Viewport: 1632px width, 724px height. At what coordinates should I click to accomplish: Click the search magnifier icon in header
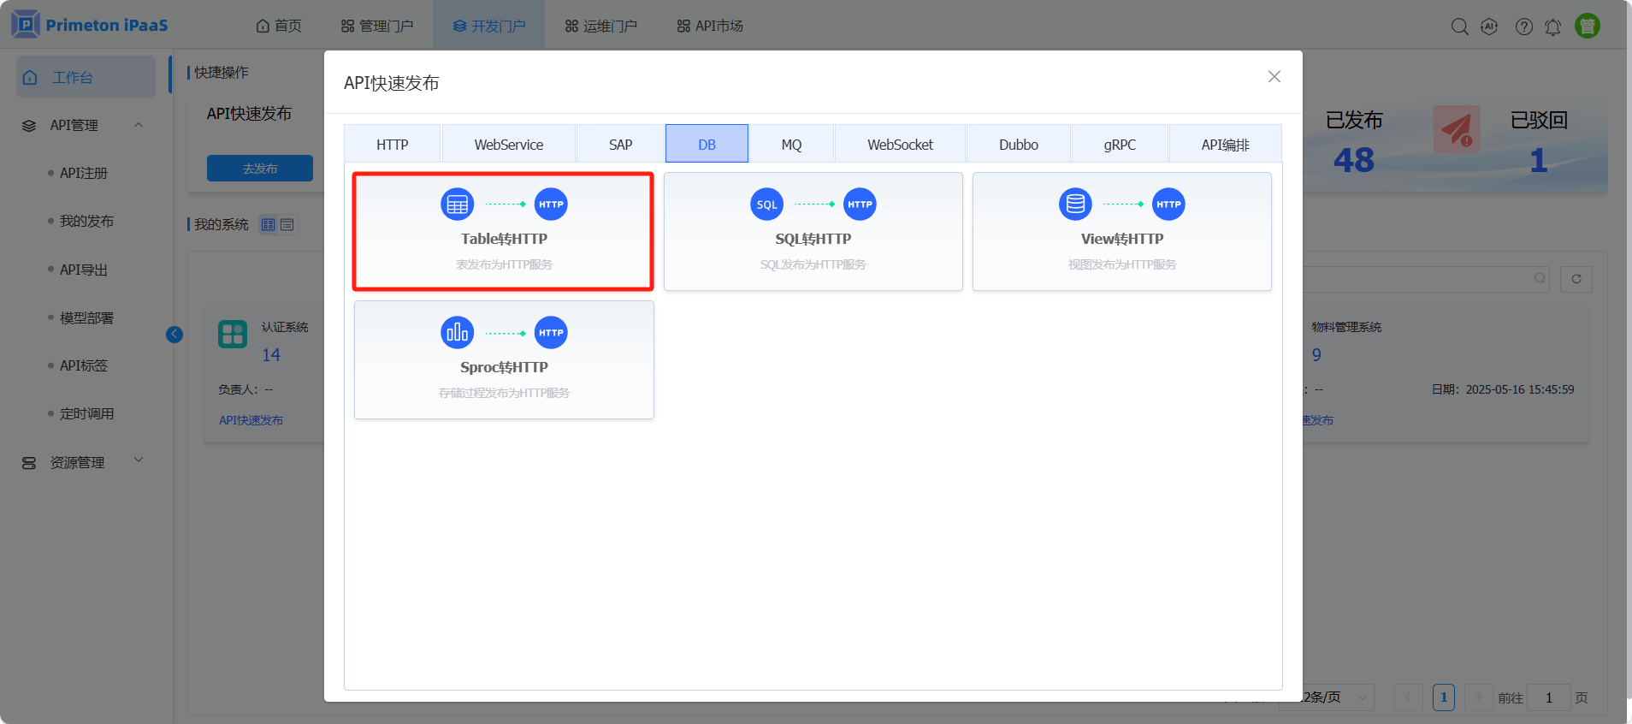(1459, 27)
